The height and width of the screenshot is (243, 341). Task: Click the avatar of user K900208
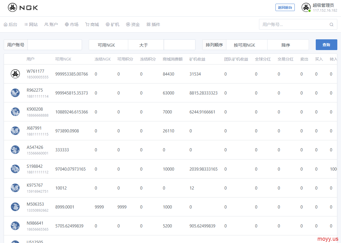(15, 112)
